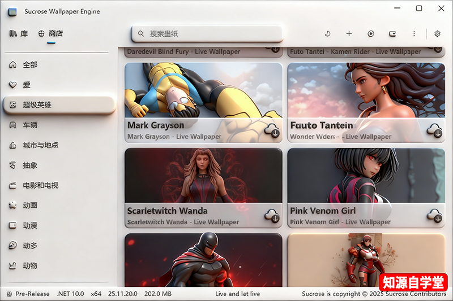Click the plus icon to add wallpaper
Image resolution: width=453 pixels, height=301 pixels.
tap(349, 34)
